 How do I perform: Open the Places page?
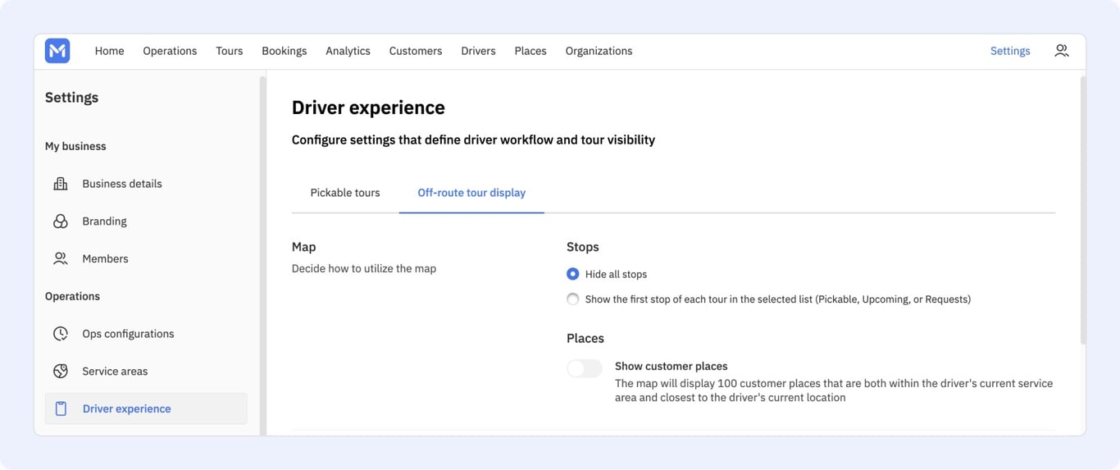pyautogui.click(x=530, y=51)
